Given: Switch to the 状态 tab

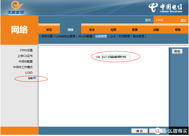Looking at the screenshot, I should click(x=49, y=30).
